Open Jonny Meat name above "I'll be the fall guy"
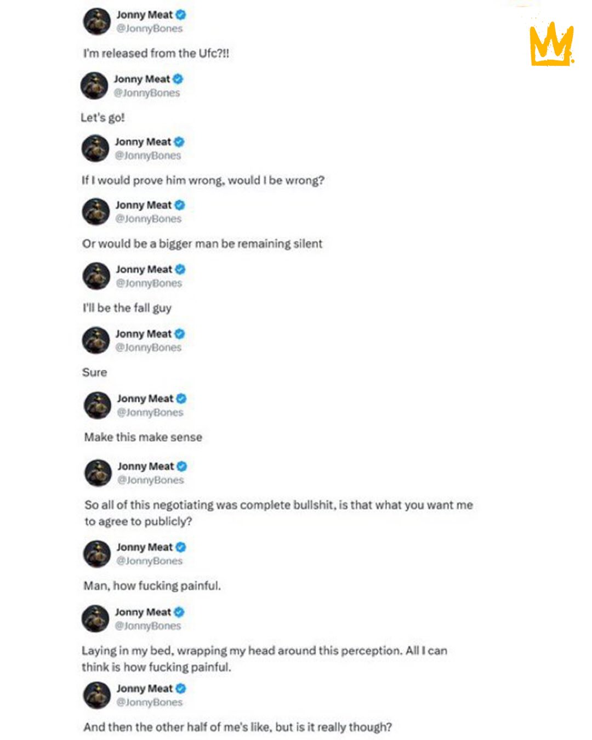The height and width of the screenshot is (740, 592). pos(144,269)
